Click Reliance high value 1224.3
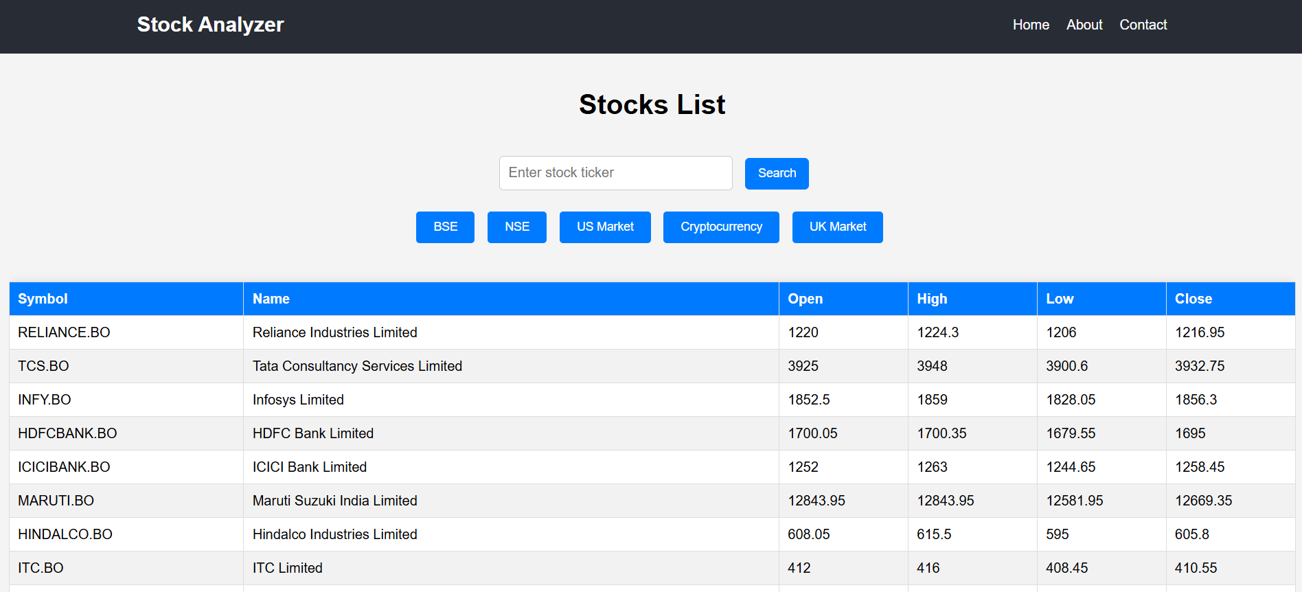This screenshot has height=592, width=1302. coord(938,332)
